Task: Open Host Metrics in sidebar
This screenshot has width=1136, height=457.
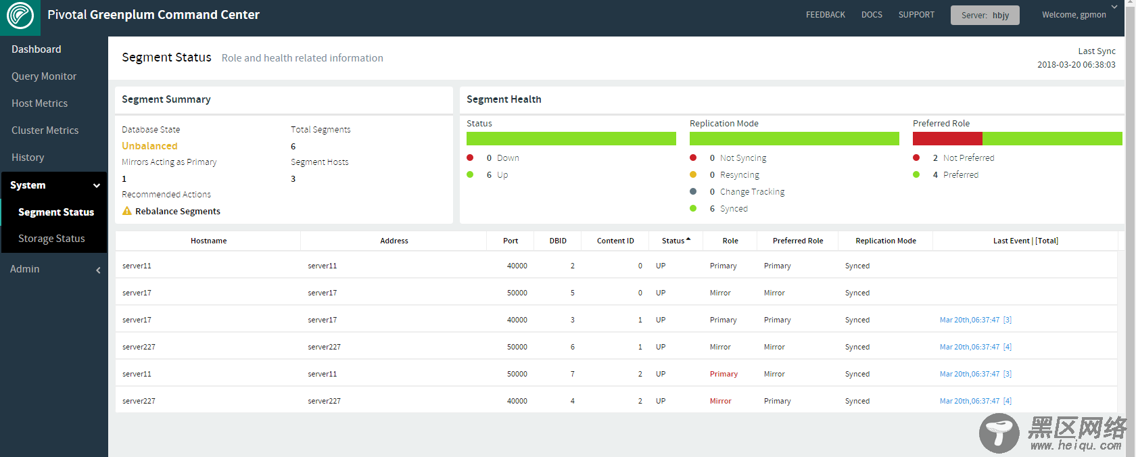Action: pos(39,103)
